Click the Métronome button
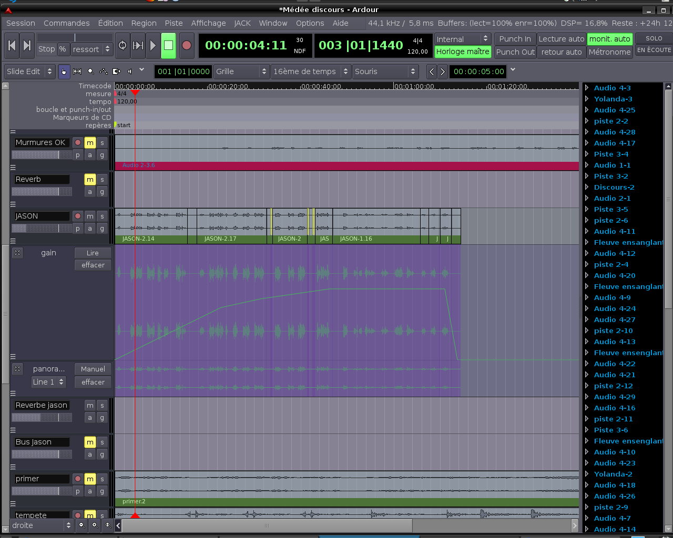 pos(609,52)
